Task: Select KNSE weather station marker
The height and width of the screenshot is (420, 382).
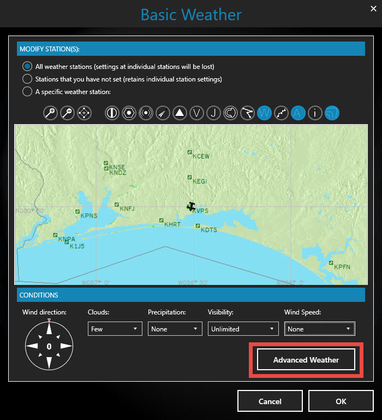Action: tap(106, 163)
